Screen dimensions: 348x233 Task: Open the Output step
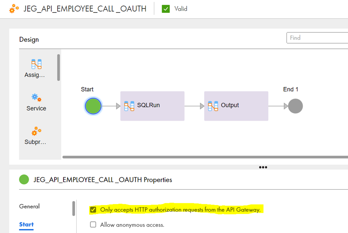click(x=236, y=106)
